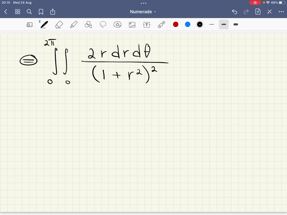Insert an image with the Photo tool
The width and height of the screenshot is (287, 215).
(132, 24)
